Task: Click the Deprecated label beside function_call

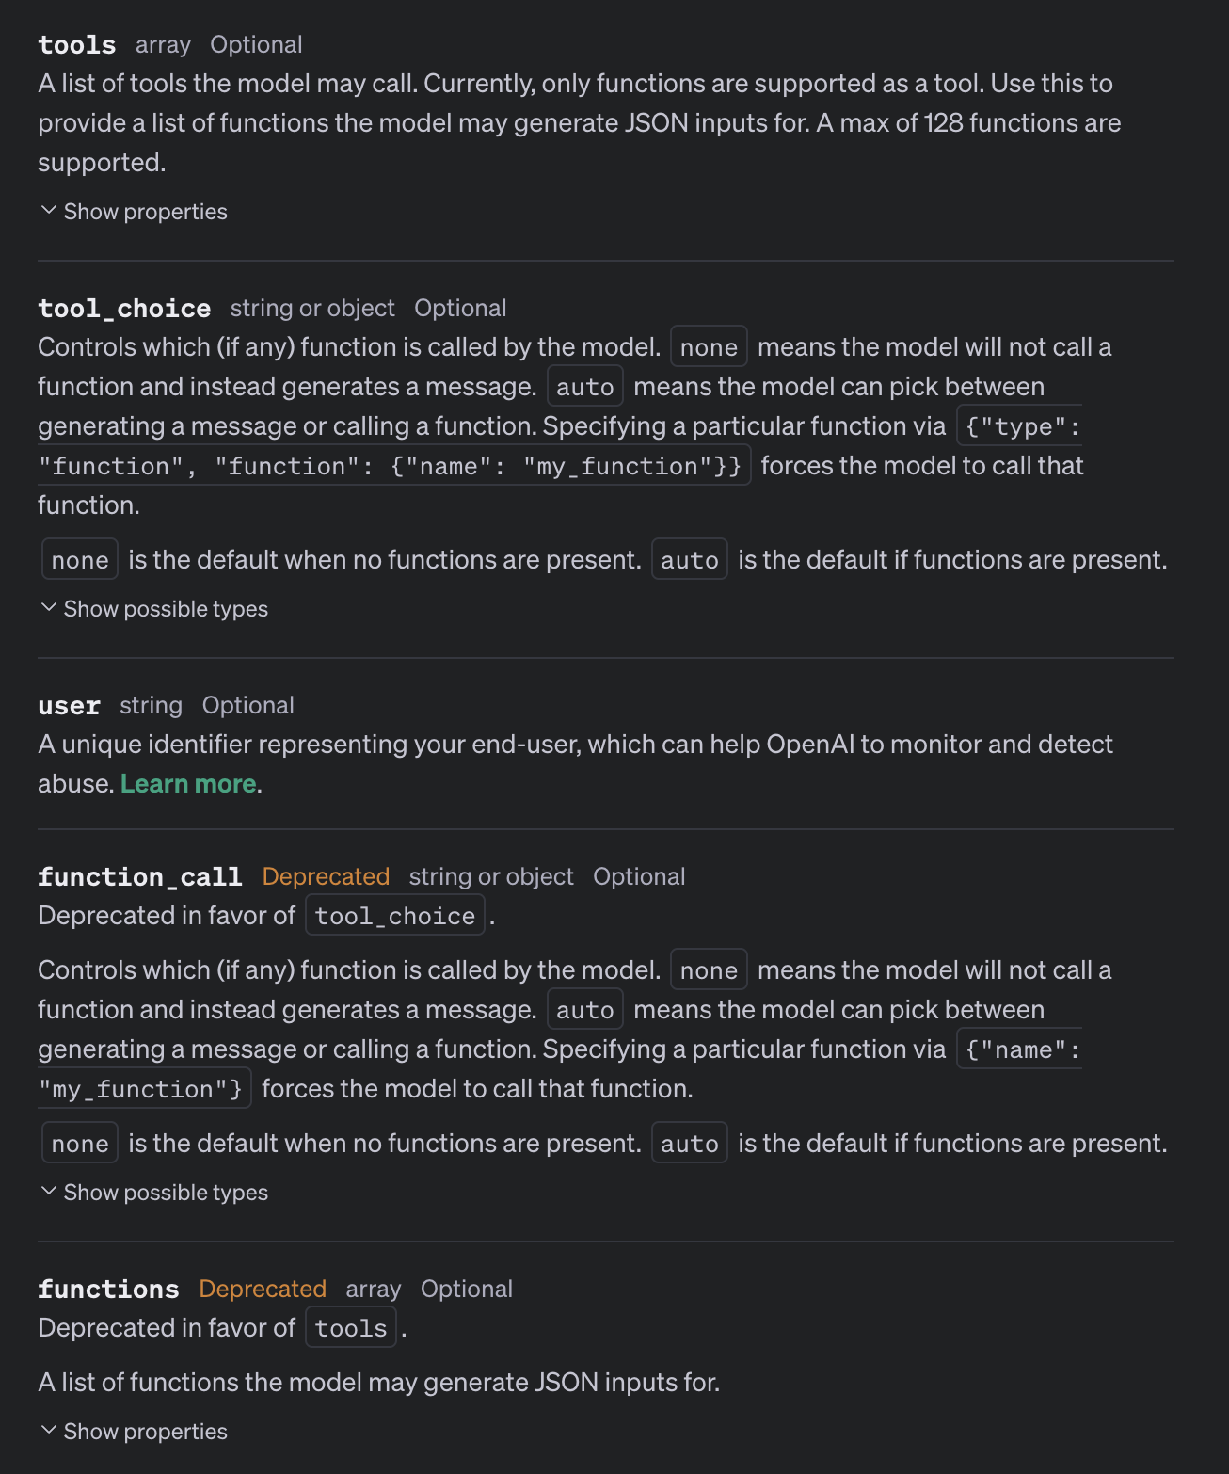Action: click(326, 877)
